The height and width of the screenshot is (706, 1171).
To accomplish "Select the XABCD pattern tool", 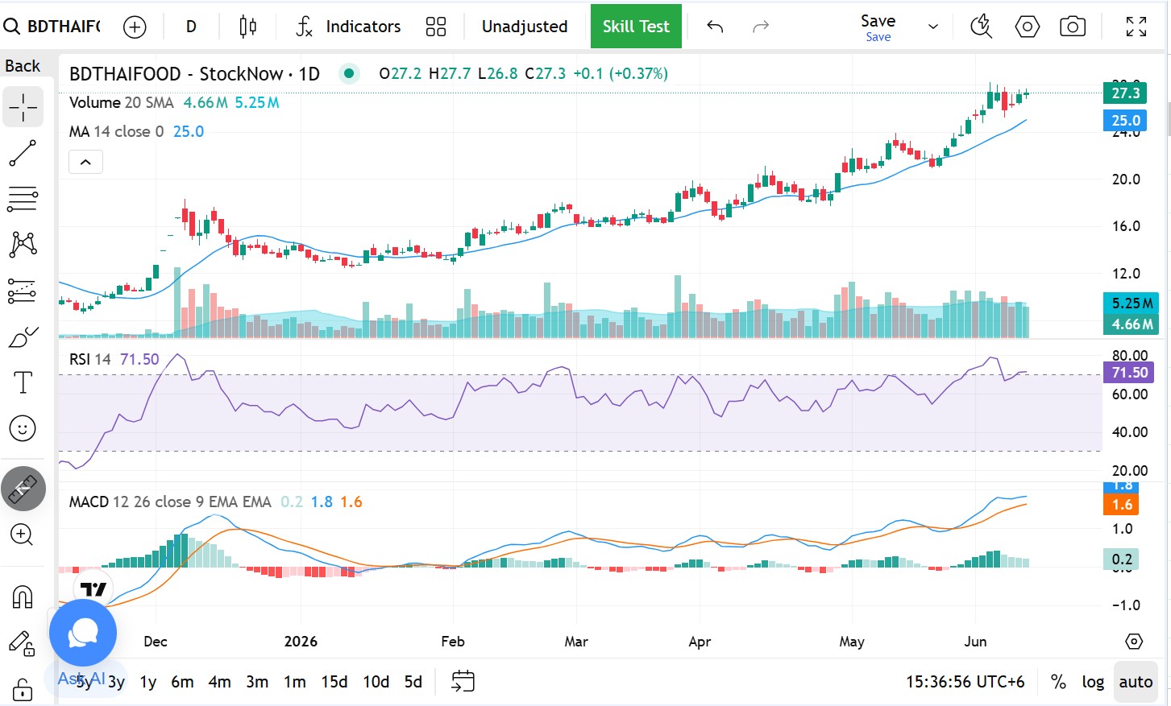I will click(x=23, y=245).
